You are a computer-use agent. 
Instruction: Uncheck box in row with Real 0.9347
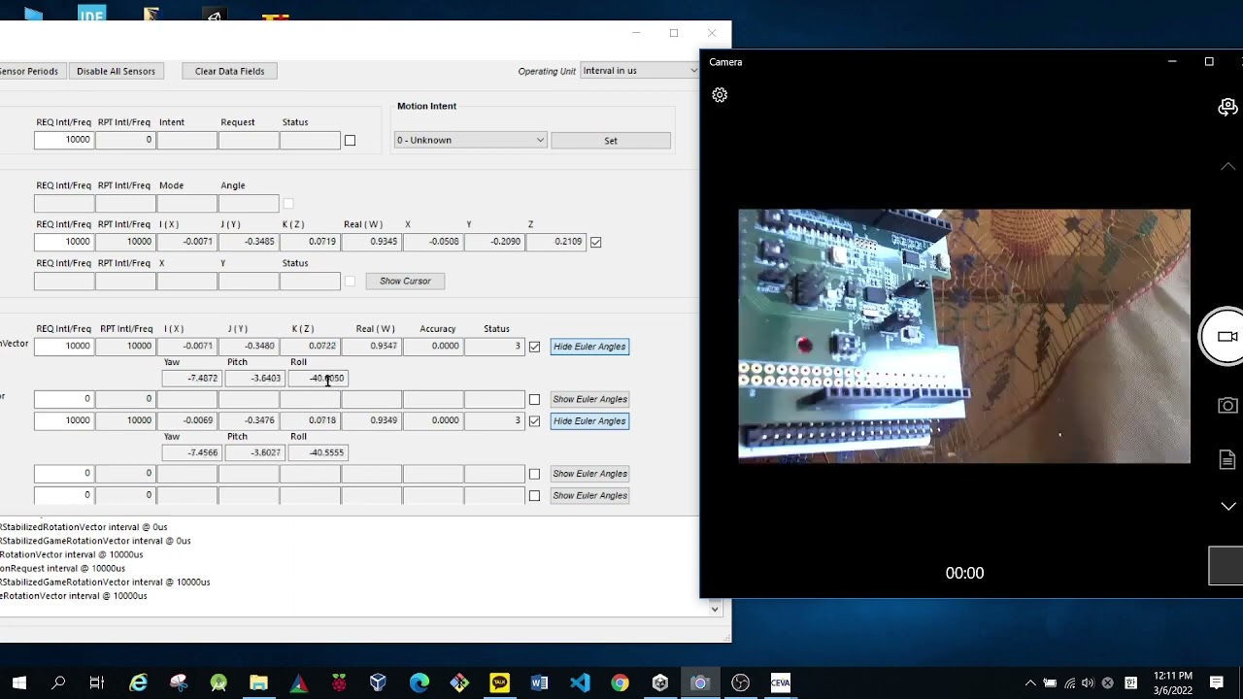[534, 347]
